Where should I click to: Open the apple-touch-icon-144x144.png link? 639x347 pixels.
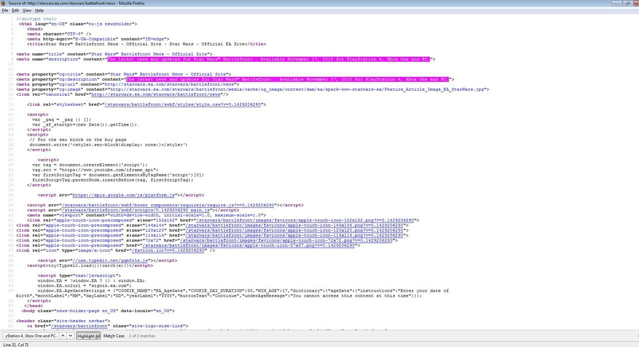pyautogui.click(x=295, y=225)
